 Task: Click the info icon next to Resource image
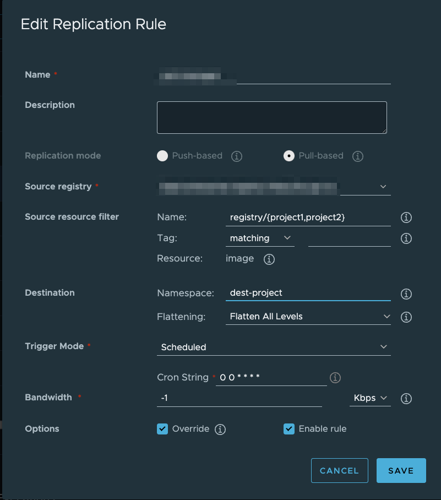[x=269, y=259]
